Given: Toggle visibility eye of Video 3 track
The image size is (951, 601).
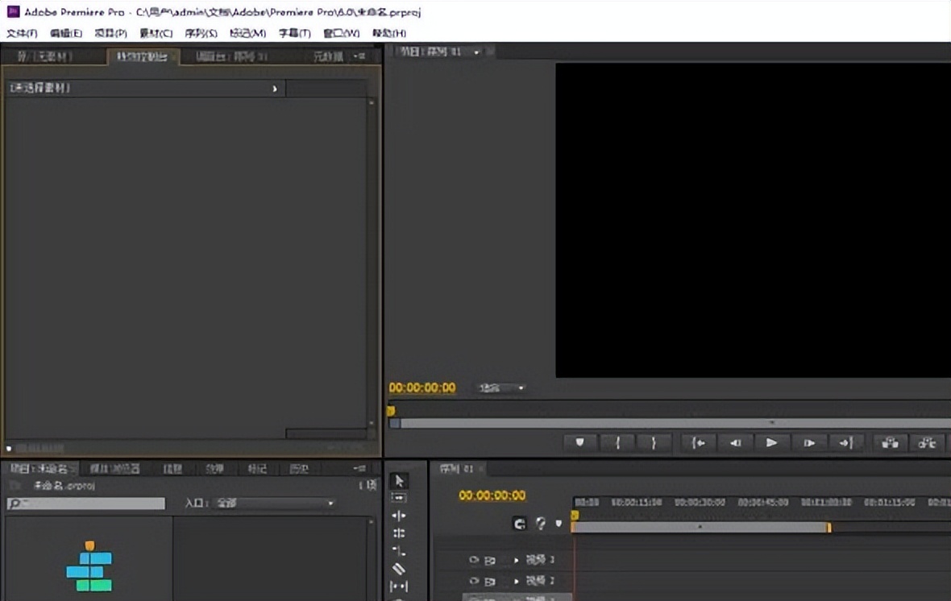Looking at the screenshot, I should point(474,560).
